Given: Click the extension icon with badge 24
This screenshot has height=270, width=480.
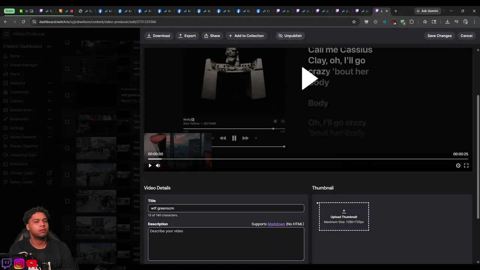Looking at the screenshot, I should tap(393, 22).
